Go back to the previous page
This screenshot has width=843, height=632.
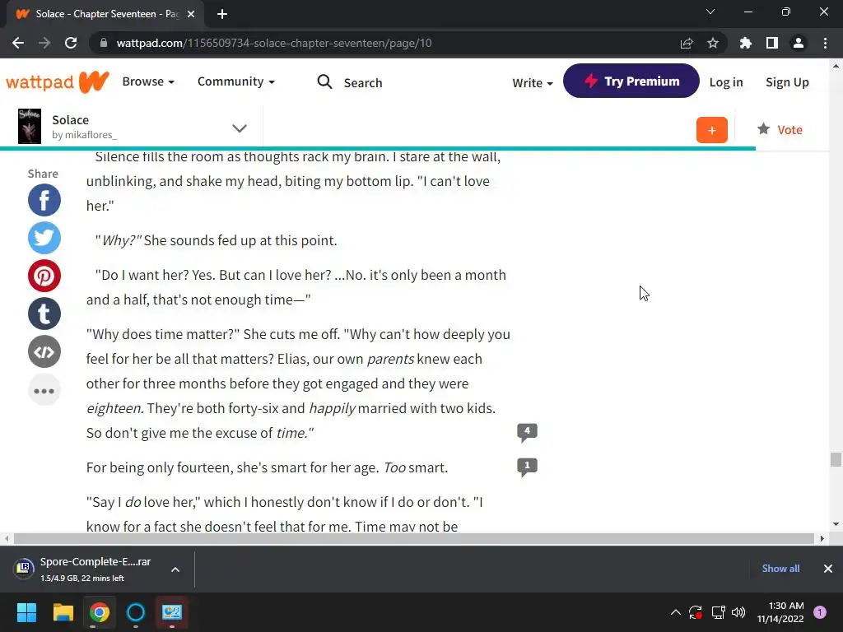point(18,43)
